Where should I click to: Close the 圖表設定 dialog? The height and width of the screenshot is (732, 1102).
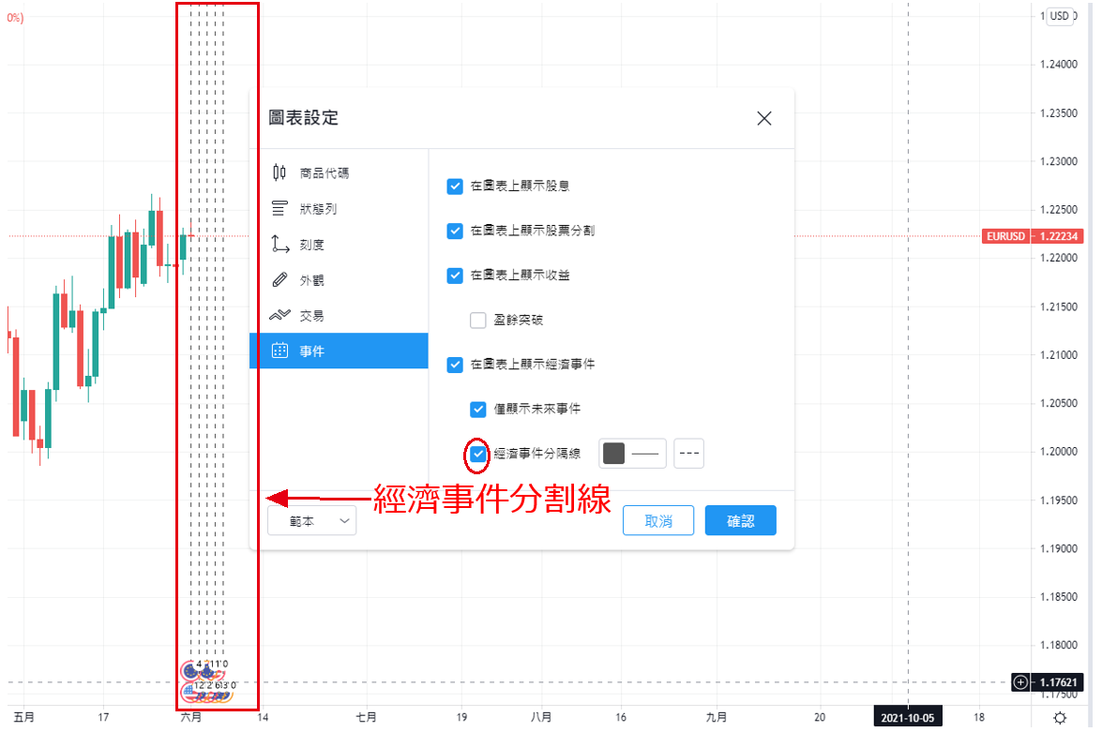[x=764, y=119]
